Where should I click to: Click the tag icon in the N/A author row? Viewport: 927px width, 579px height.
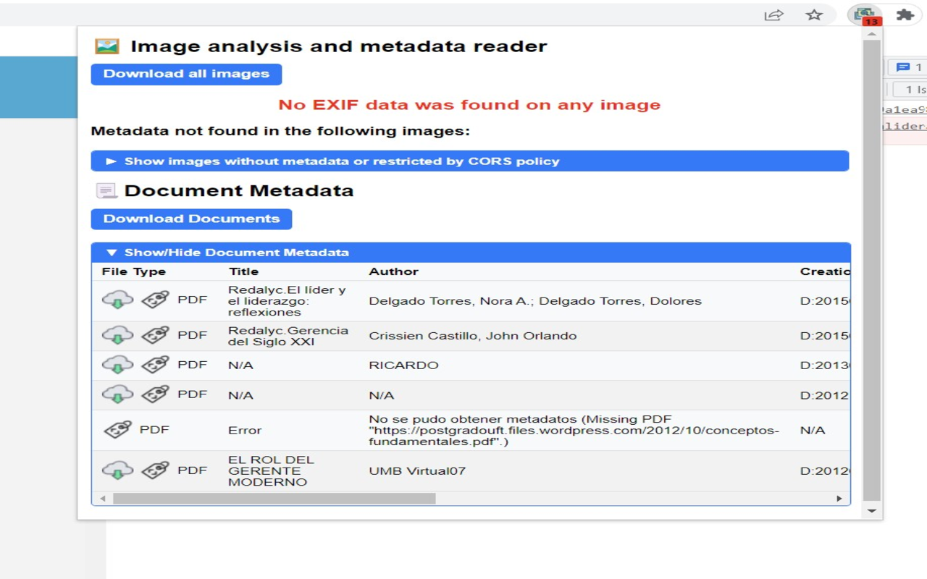tap(155, 394)
